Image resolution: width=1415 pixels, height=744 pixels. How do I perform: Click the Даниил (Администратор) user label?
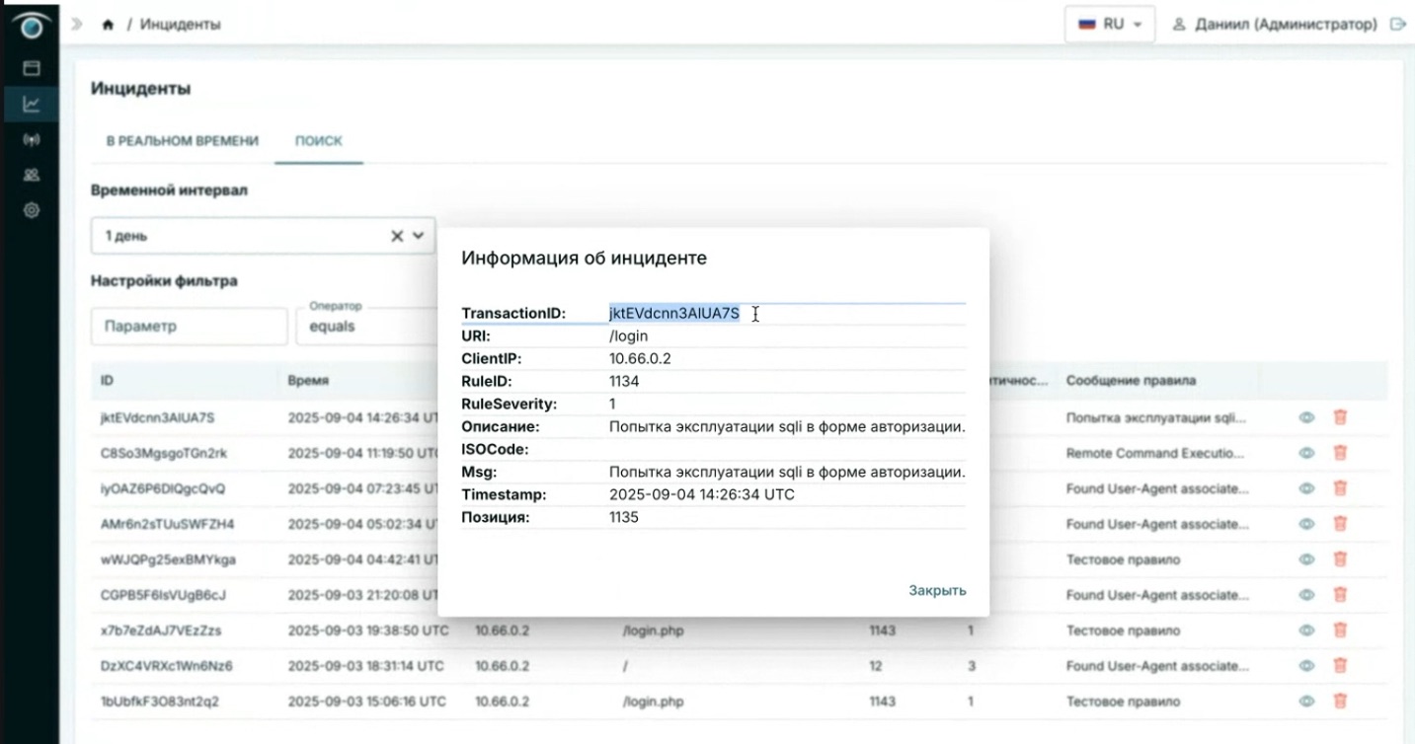tap(1286, 24)
